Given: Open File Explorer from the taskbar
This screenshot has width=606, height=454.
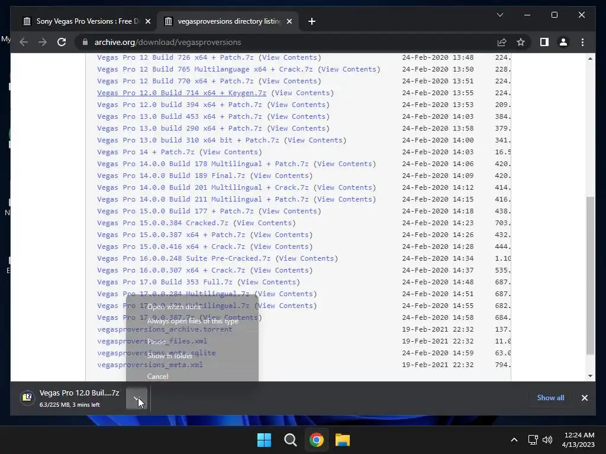Looking at the screenshot, I should 343,440.
